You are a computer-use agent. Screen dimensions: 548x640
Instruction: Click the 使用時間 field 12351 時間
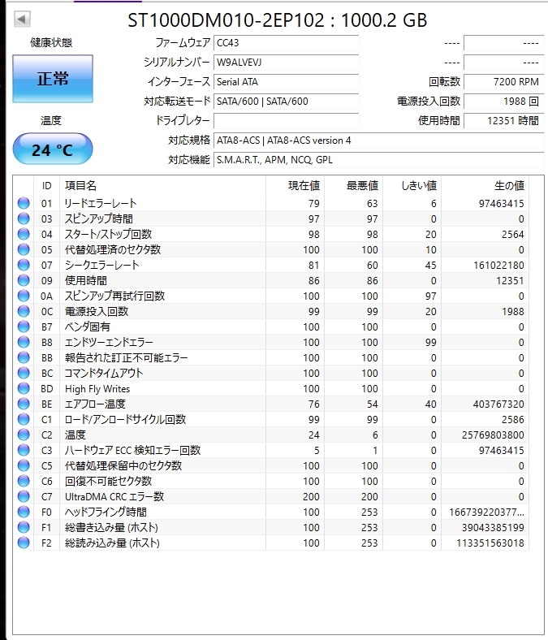(x=504, y=121)
